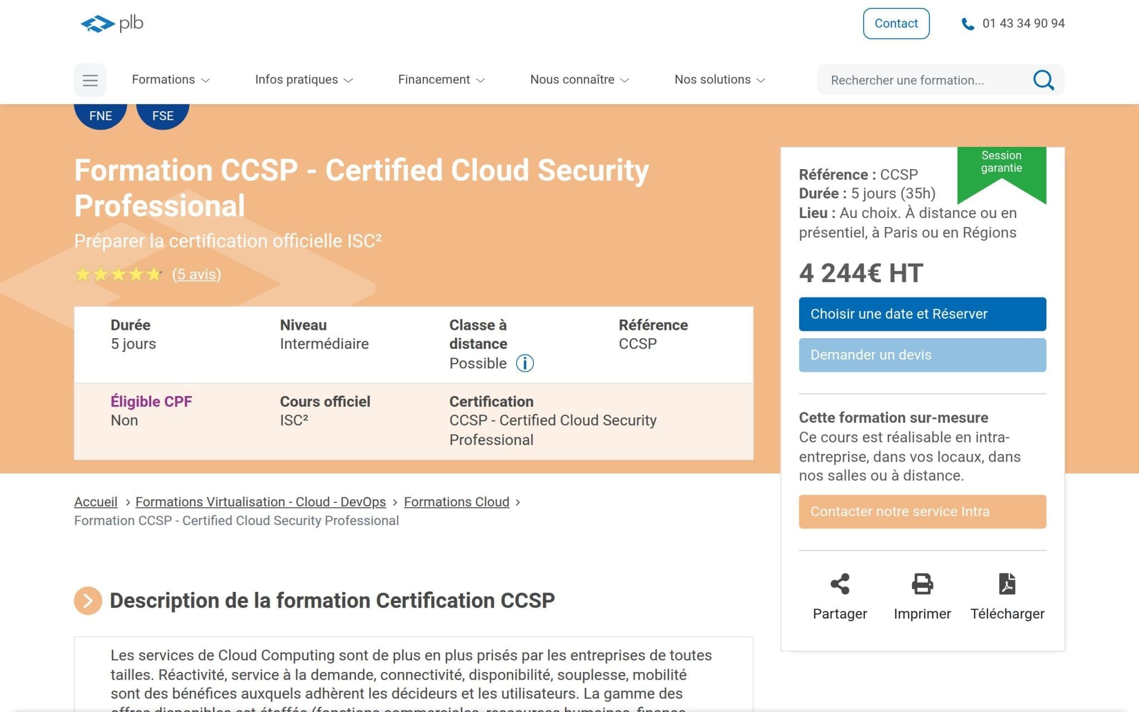This screenshot has width=1139, height=712.
Task: Expand the Nos solutions dropdown
Action: pos(720,80)
